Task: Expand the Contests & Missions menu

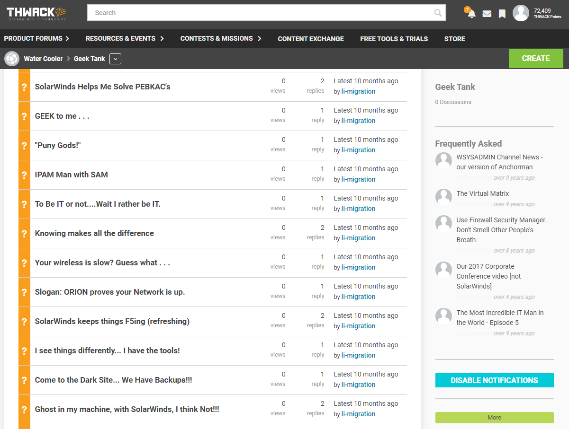Action: point(221,39)
